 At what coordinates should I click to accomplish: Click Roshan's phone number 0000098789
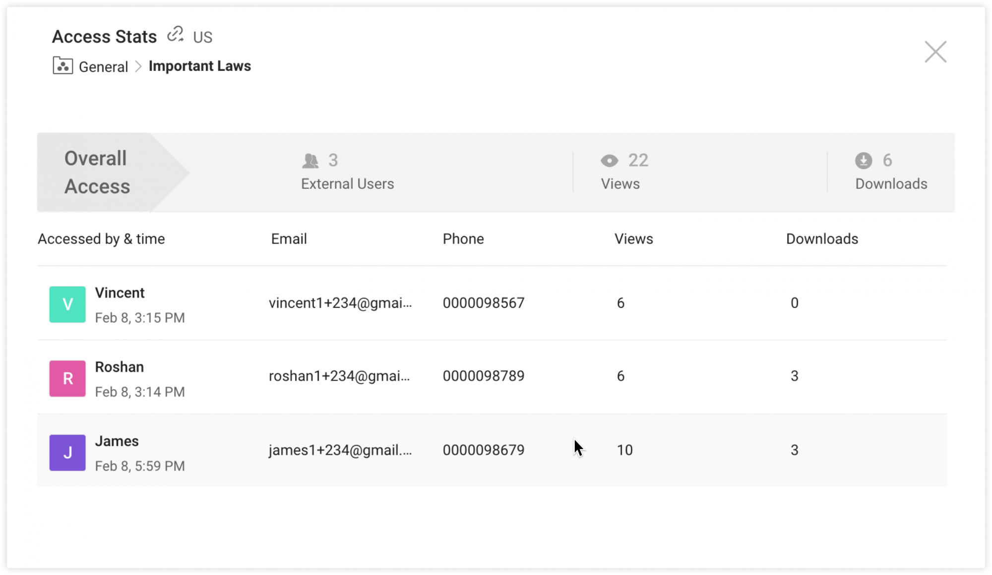[x=484, y=376]
